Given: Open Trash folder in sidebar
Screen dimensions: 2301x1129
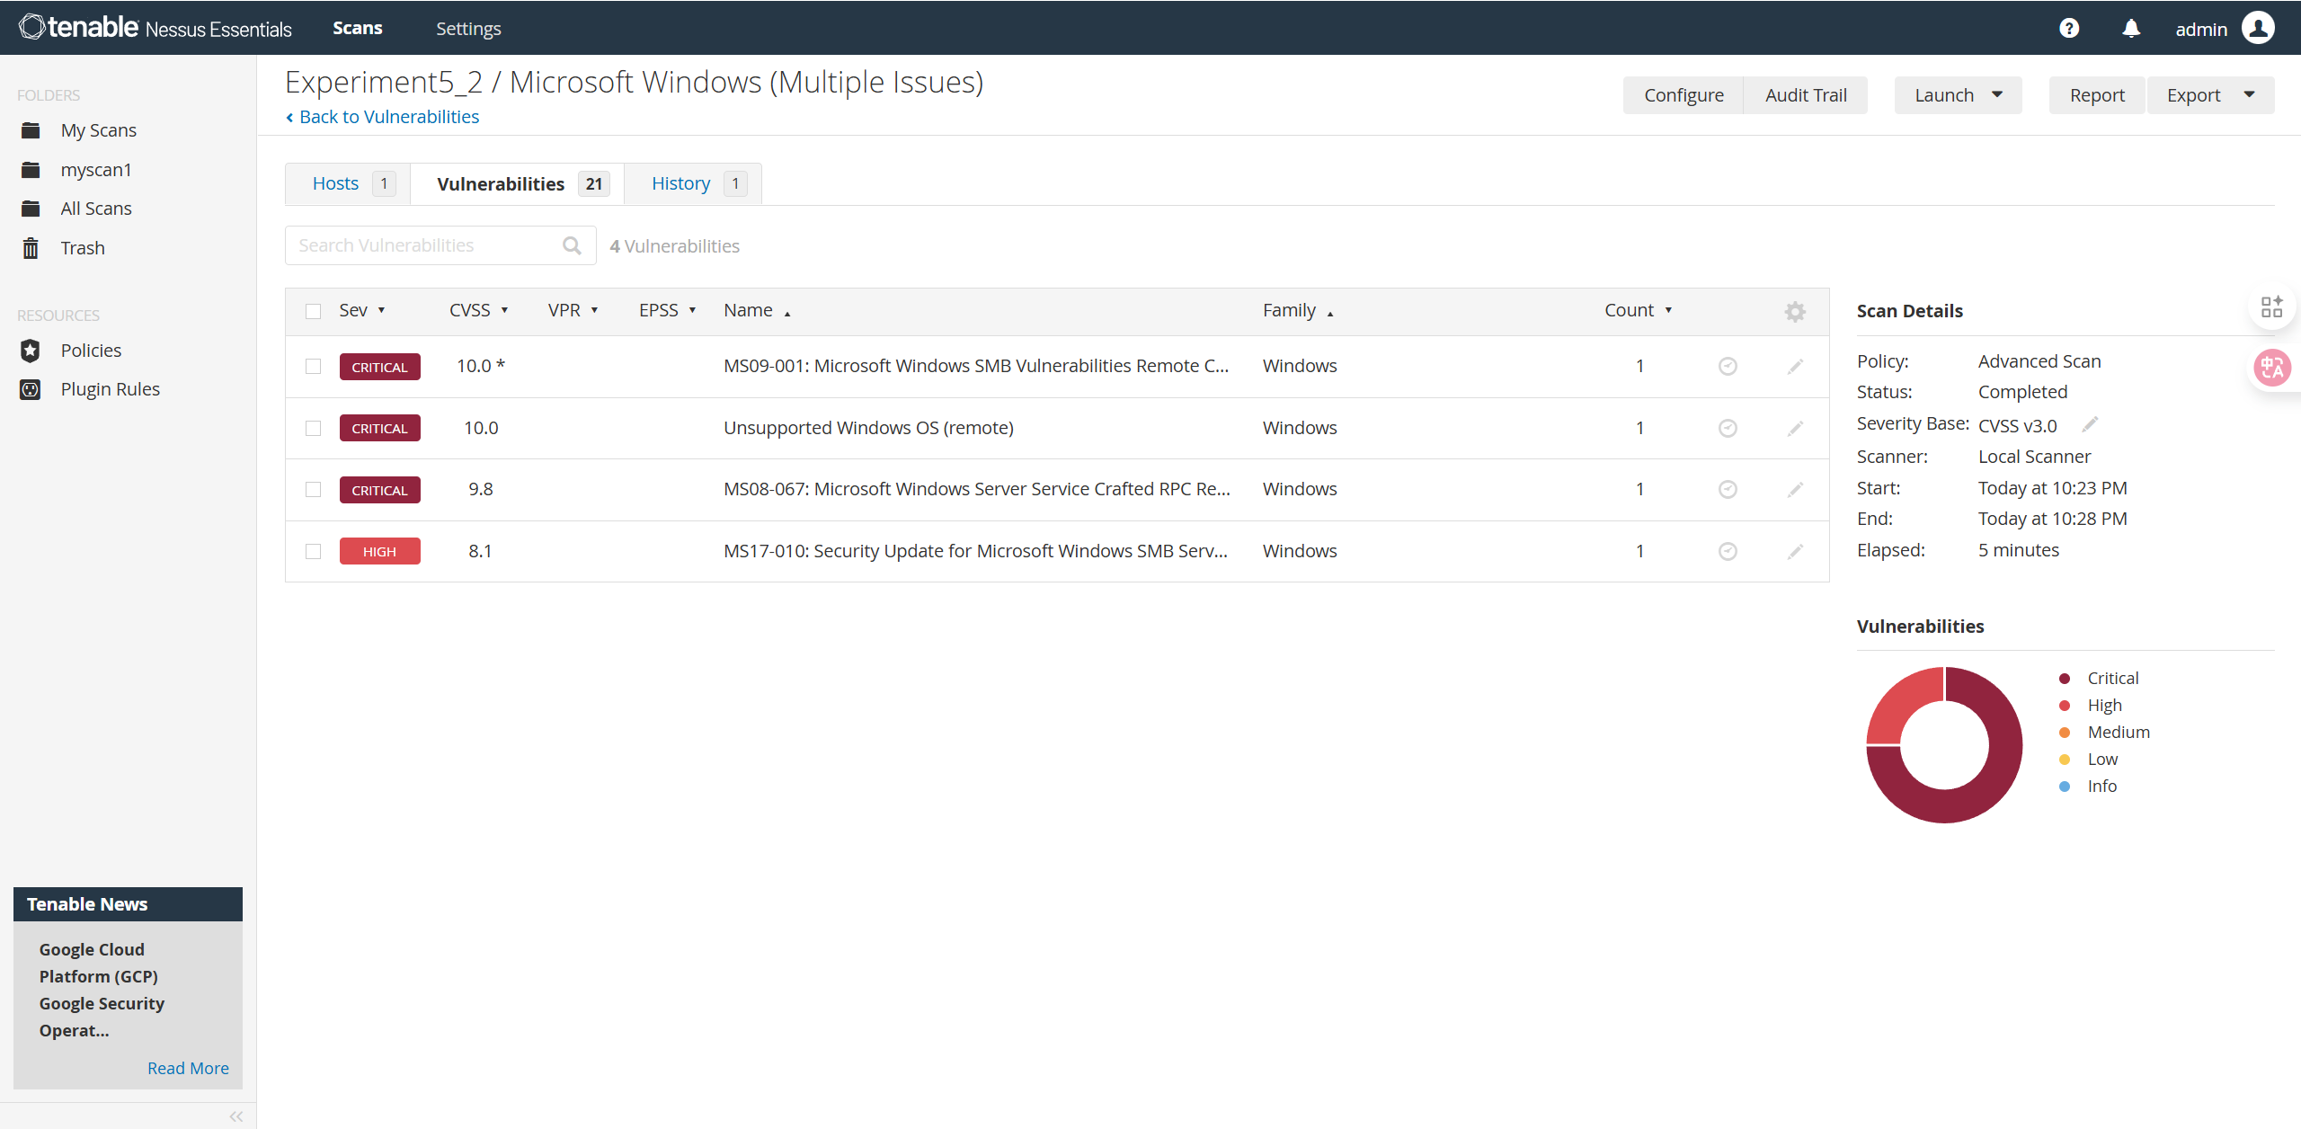Looking at the screenshot, I should [83, 248].
